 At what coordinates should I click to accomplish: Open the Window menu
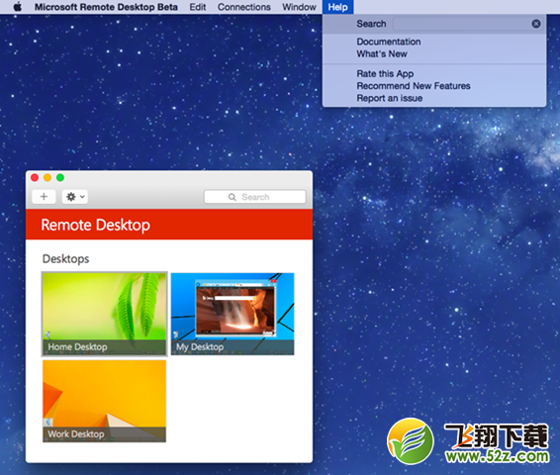pyautogui.click(x=299, y=7)
